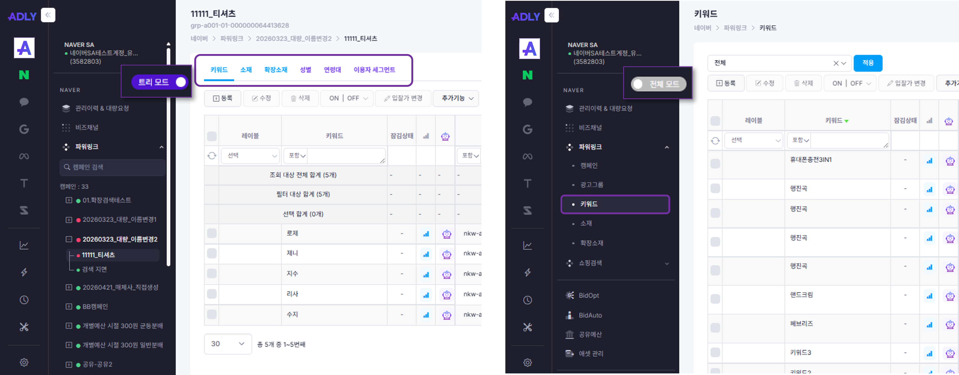Click the 파워링크 breadcrumb in the right panel
This screenshot has height=375, width=959.
pyautogui.click(x=735, y=28)
